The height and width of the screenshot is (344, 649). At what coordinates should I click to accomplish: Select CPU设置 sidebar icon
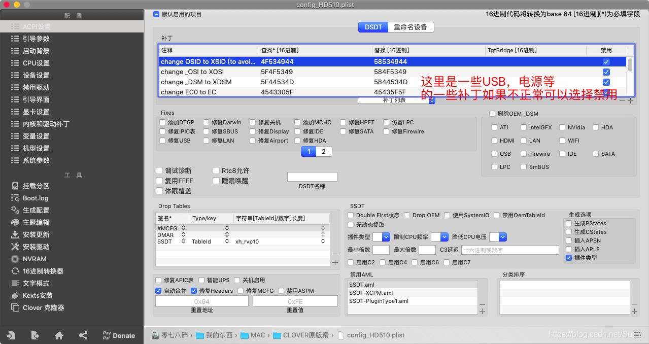click(x=15, y=63)
